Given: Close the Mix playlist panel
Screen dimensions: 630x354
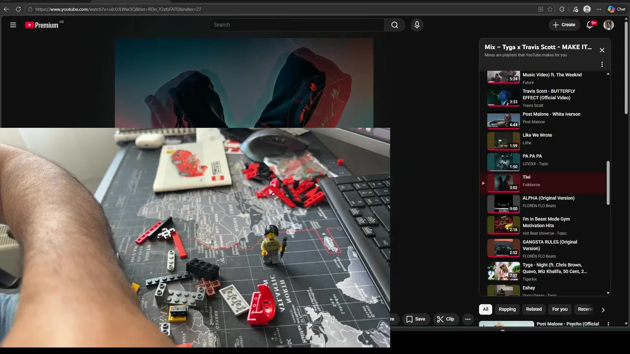Looking at the screenshot, I should [602, 50].
